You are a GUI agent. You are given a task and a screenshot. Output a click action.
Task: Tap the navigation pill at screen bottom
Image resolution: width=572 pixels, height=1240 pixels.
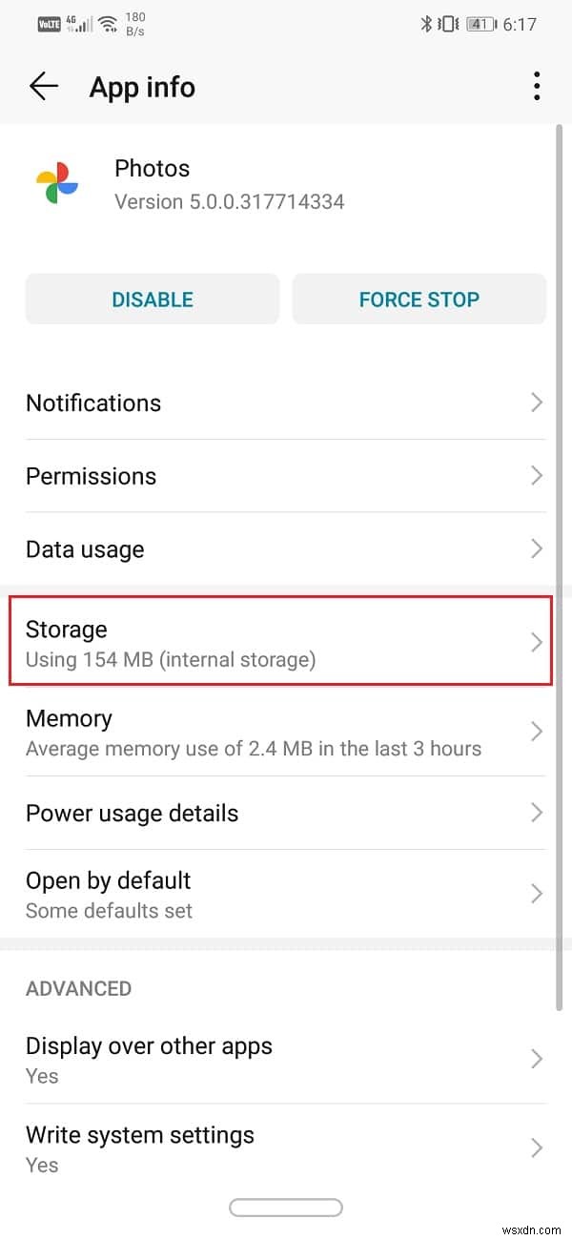coord(286,1207)
